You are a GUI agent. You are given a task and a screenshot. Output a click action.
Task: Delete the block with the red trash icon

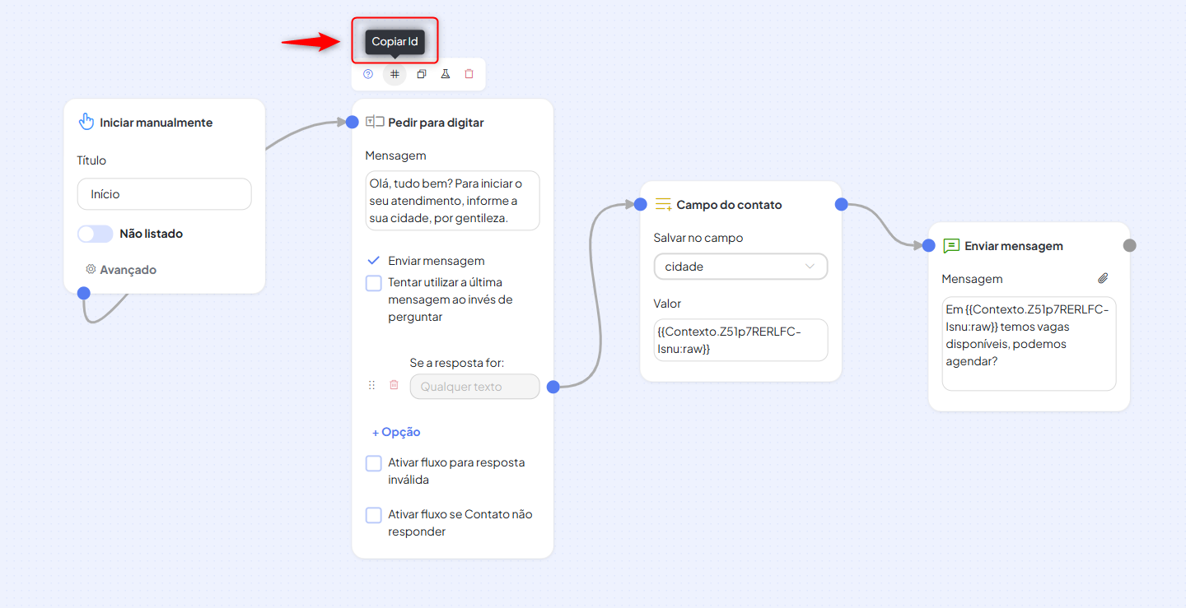coord(469,74)
